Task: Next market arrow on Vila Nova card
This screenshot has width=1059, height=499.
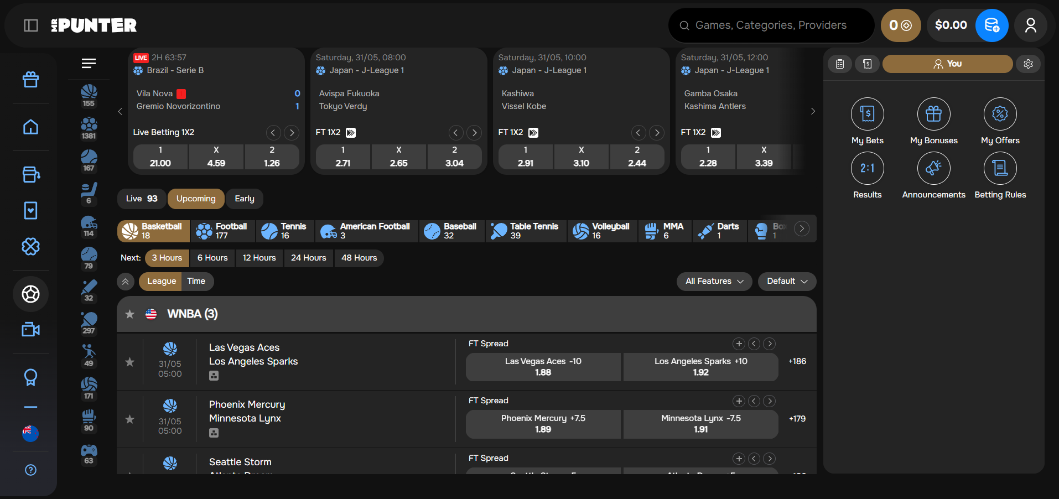Action: 292,133
